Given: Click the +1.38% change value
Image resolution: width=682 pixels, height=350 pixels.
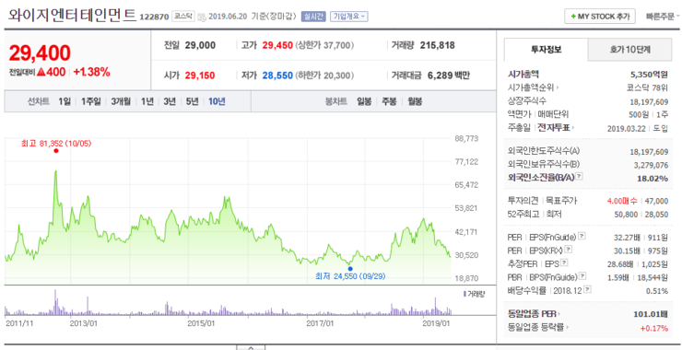Looking at the screenshot, I should click(x=92, y=72).
